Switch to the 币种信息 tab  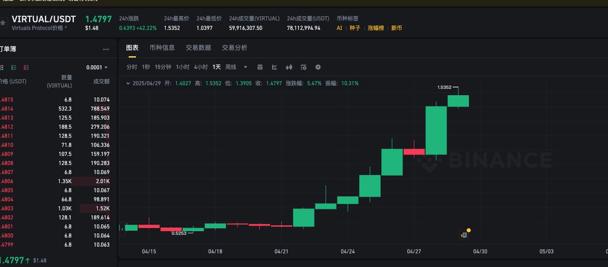pyautogui.click(x=162, y=48)
